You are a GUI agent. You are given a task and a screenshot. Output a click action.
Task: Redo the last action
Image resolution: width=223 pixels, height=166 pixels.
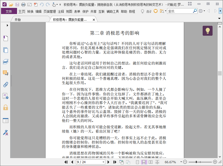48,5
